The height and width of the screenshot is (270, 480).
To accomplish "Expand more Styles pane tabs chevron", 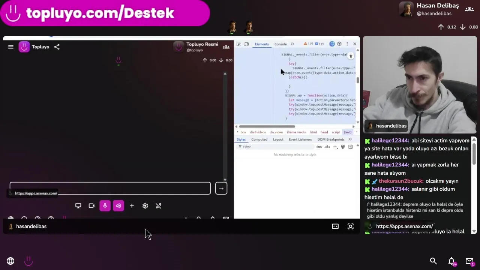I will click(x=350, y=139).
